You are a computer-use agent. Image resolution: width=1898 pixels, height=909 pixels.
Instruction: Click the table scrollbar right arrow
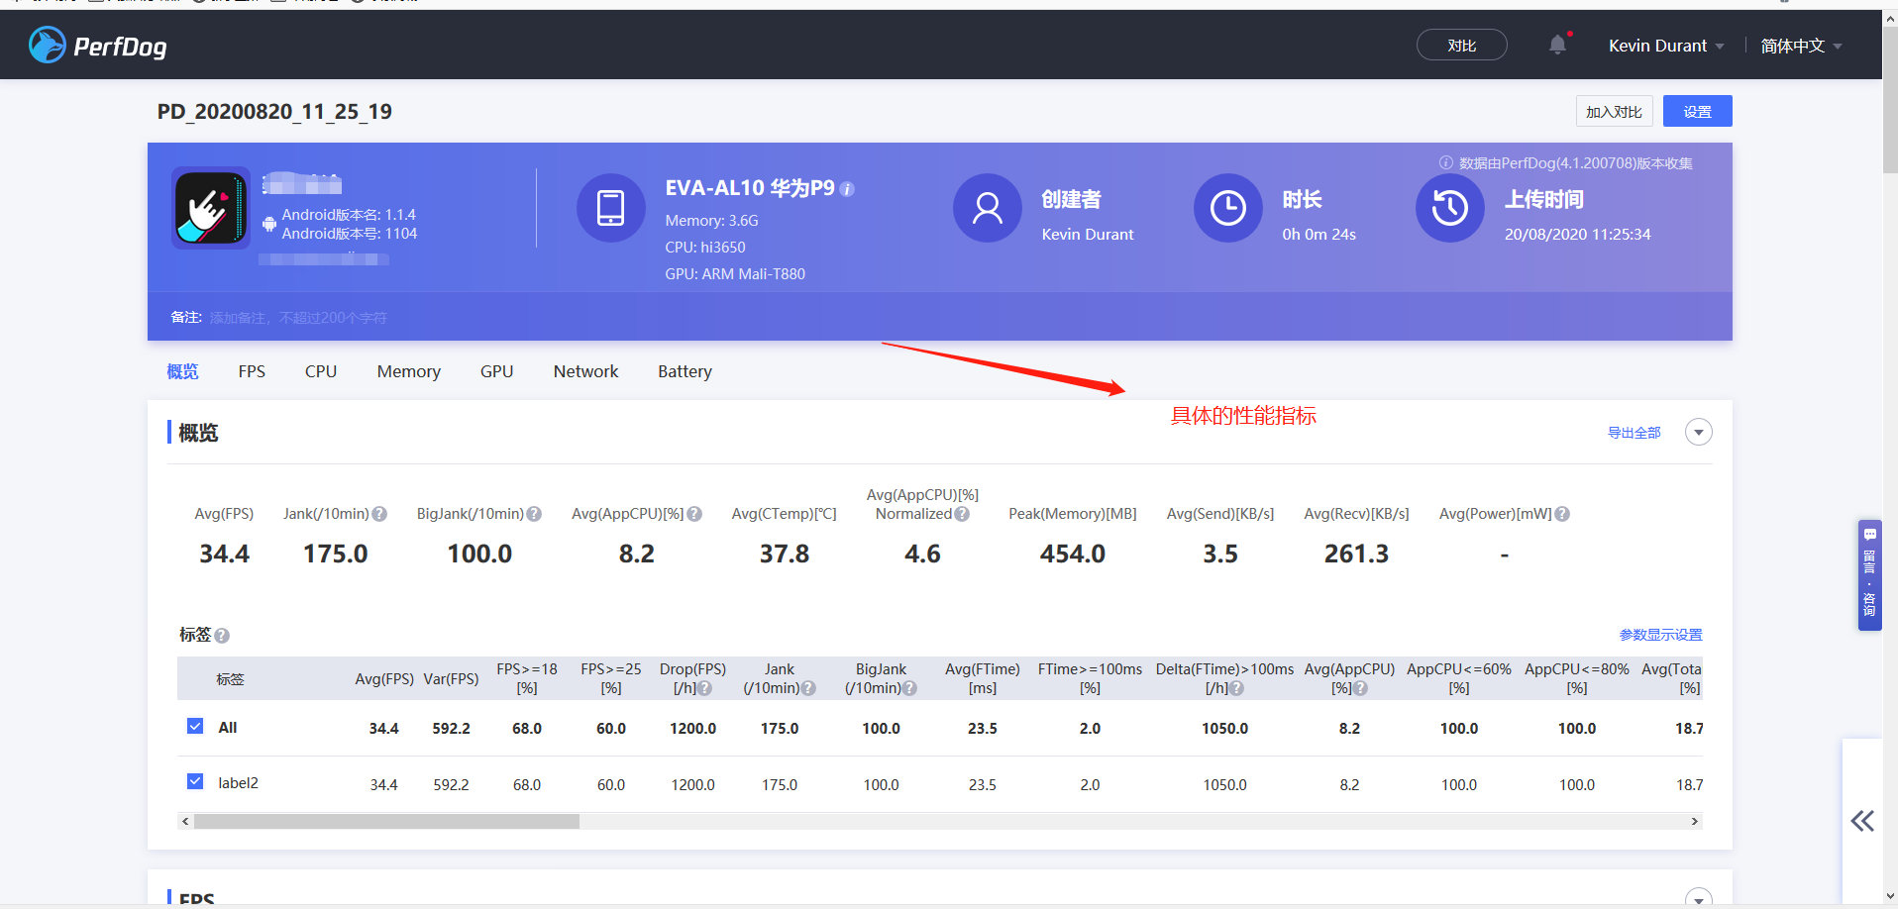click(x=1694, y=821)
